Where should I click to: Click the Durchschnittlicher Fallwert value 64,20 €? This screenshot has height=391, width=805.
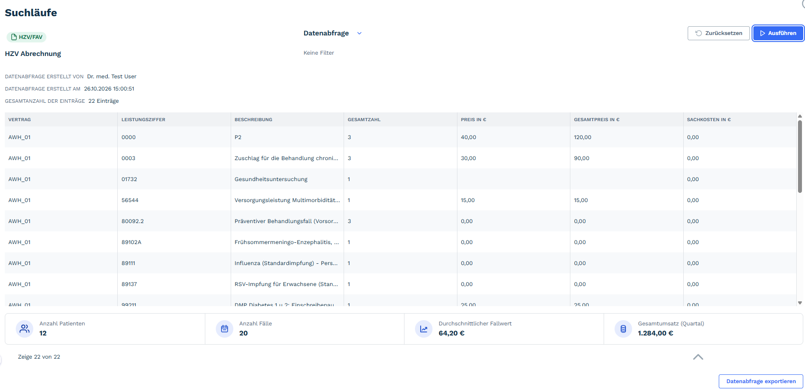(452, 333)
